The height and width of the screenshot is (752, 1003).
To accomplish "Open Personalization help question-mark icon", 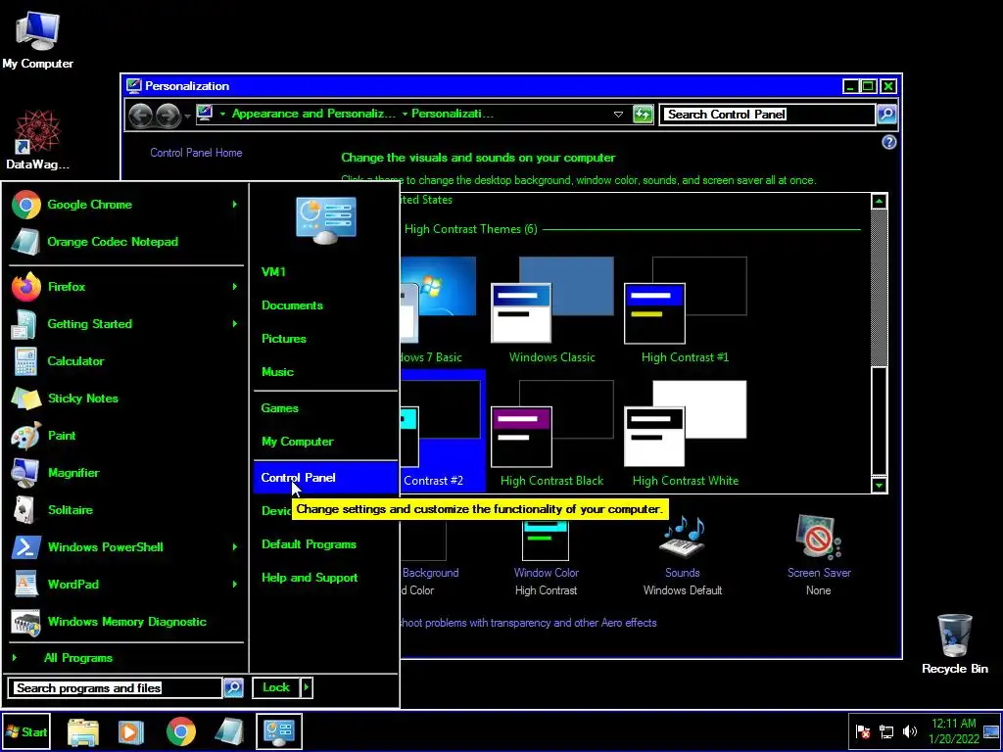I will point(889,142).
